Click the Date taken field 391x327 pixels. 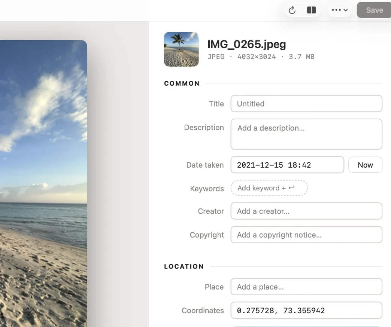click(x=287, y=165)
